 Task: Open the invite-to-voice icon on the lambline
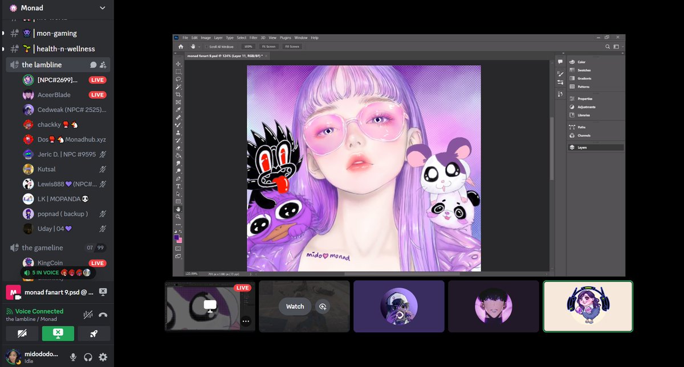tap(103, 65)
